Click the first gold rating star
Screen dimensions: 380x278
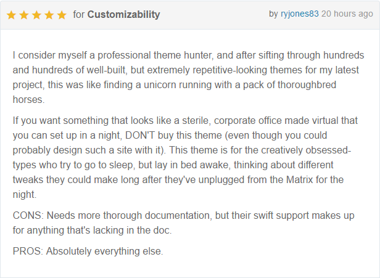[x=11, y=15]
